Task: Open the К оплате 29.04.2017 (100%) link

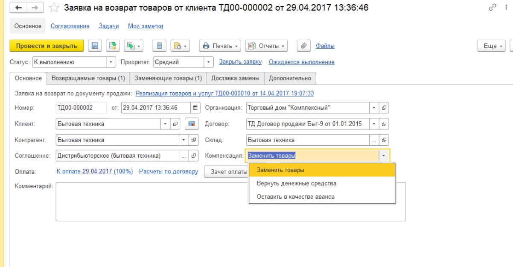Action: tap(95, 171)
